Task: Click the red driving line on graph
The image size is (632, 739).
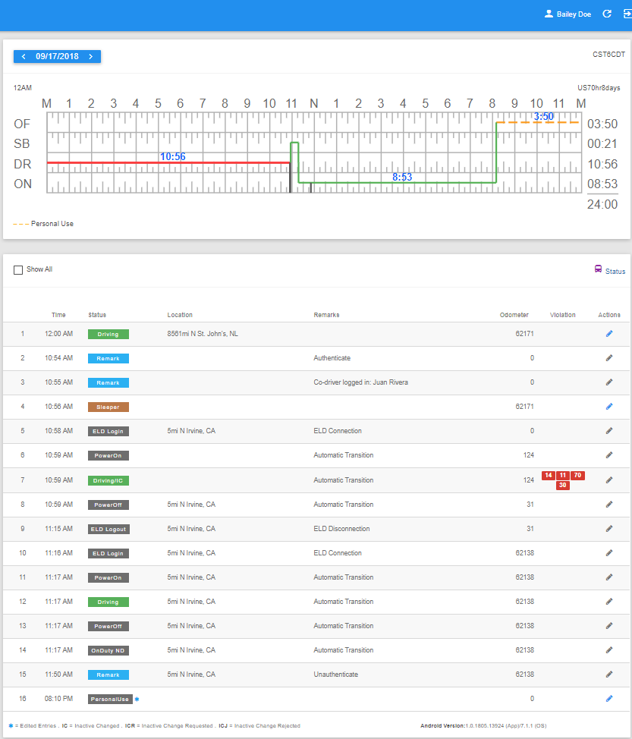Action: [x=168, y=162]
